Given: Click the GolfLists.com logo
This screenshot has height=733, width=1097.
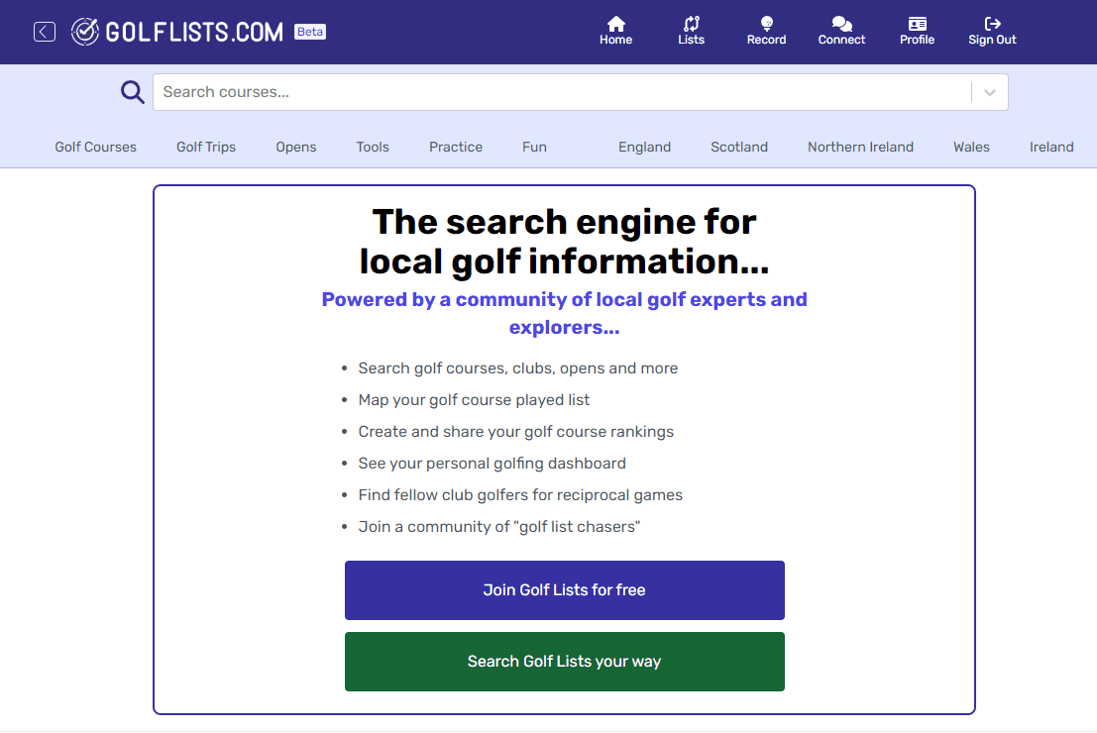Looking at the screenshot, I should [177, 32].
